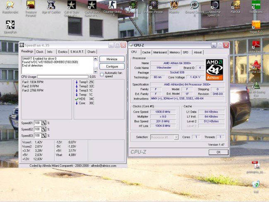Click the Found WDC WD1600JD log line
269x202 pixels.
point(50,62)
